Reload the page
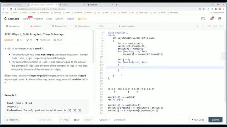Screen dimensions: 227x127 11,9
